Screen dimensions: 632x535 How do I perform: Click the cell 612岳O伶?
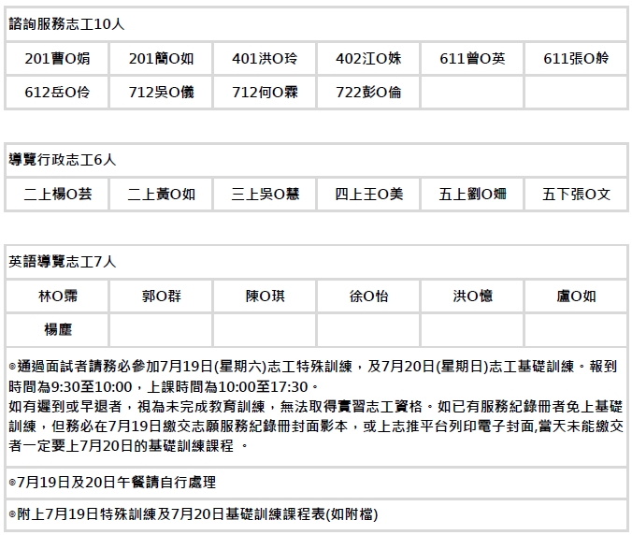point(57,93)
